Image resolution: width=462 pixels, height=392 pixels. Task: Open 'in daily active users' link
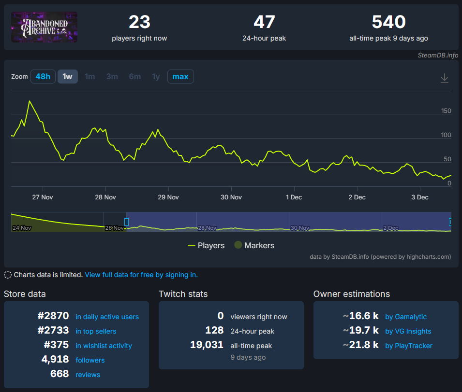[x=107, y=317]
